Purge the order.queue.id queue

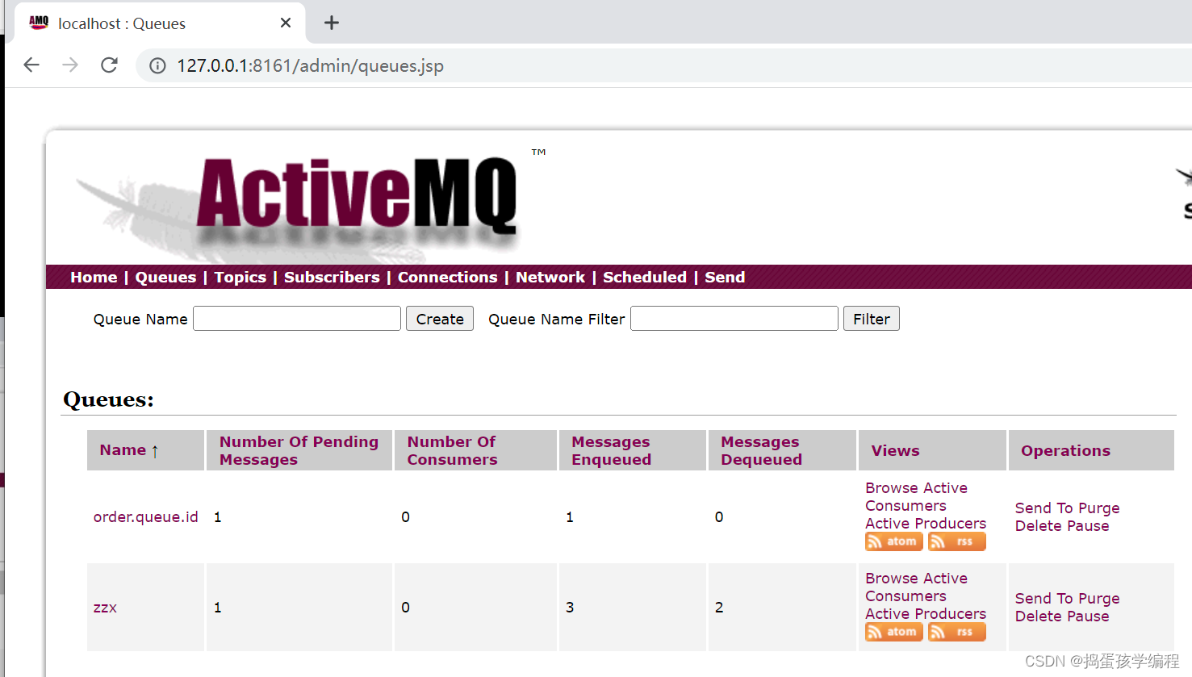1099,508
